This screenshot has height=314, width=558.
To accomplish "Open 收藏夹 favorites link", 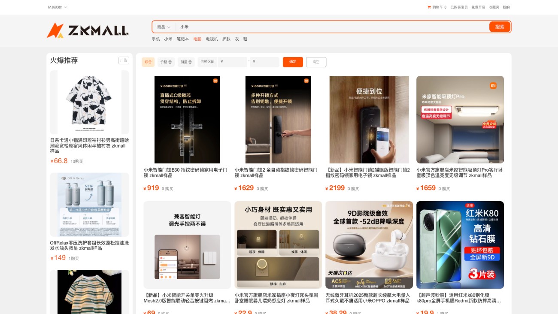I will click(x=494, y=7).
